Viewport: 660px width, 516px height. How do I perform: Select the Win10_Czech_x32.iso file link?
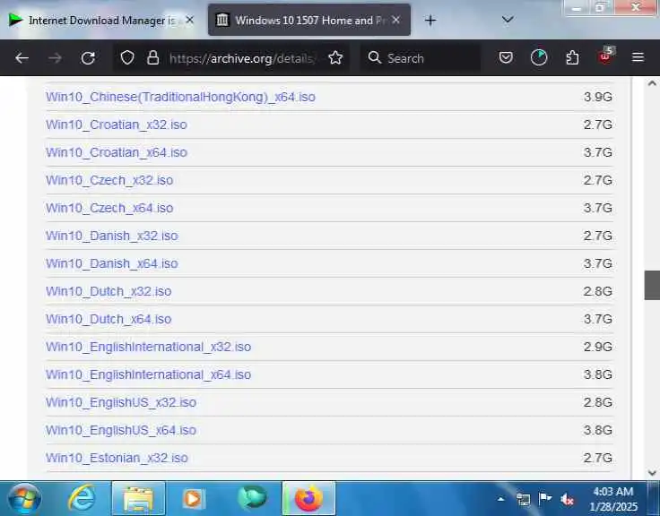coord(109,180)
